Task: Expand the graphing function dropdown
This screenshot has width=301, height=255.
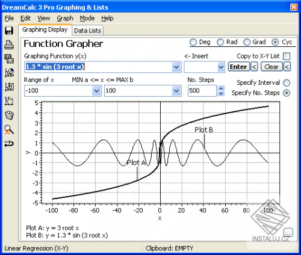Action: [x=176, y=67]
